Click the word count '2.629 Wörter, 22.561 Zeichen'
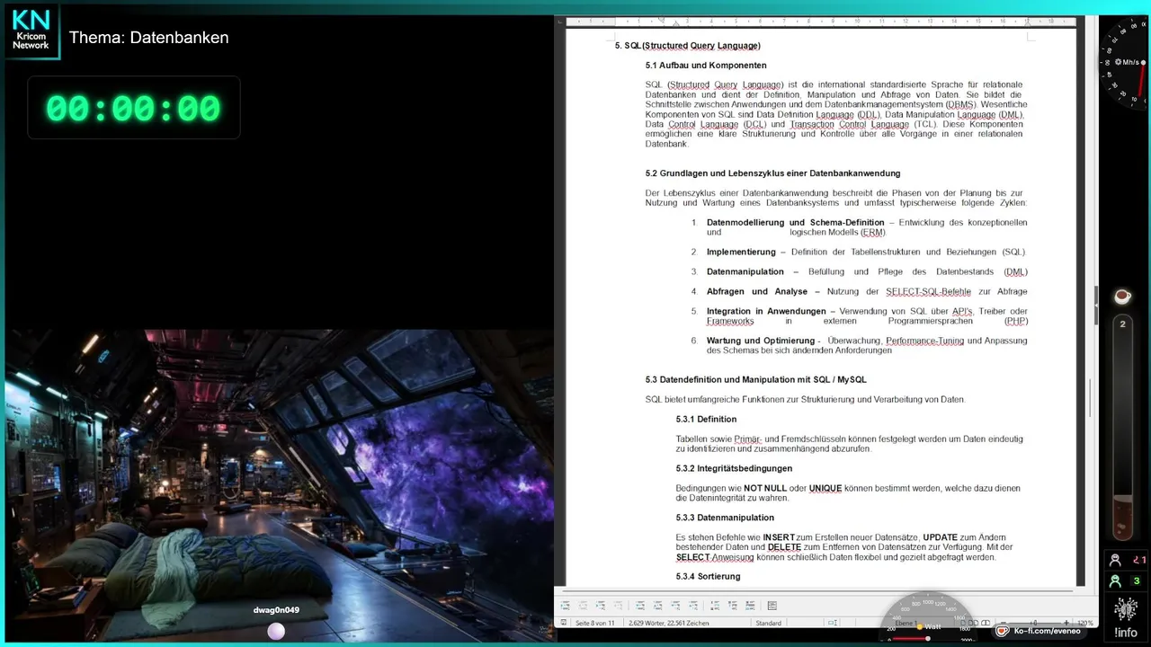The height and width of the screenshot is (647, 1151). (x=668, y=623)
